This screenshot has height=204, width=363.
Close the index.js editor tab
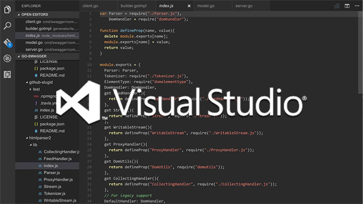pos(189,5)
